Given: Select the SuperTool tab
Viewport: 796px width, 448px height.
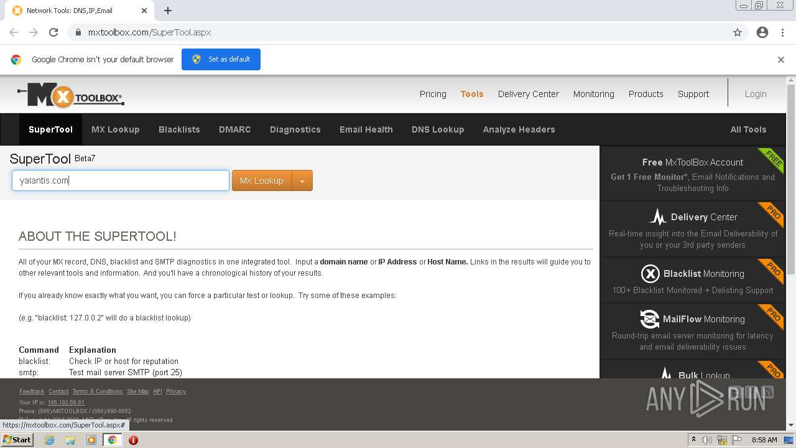Looking at the screenshot, I should (51, 129).
